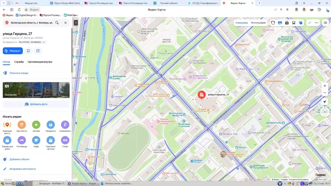The height and width of the screenshot is (186, 331).
Task: Open the three-dot more options menu
Action: click(316, 23)
